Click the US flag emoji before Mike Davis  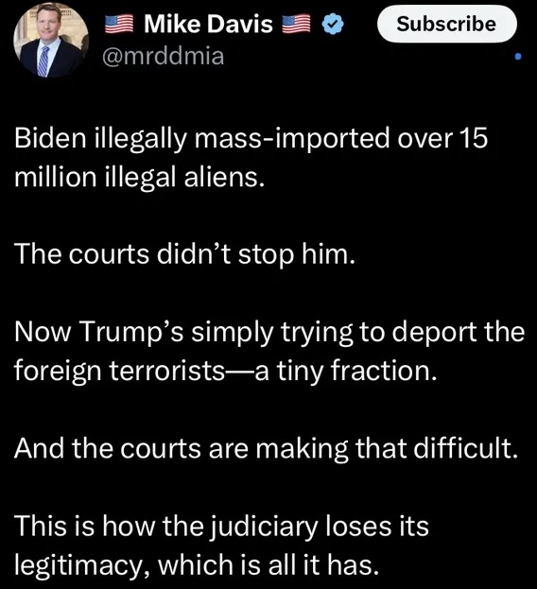tap(119, 24)
